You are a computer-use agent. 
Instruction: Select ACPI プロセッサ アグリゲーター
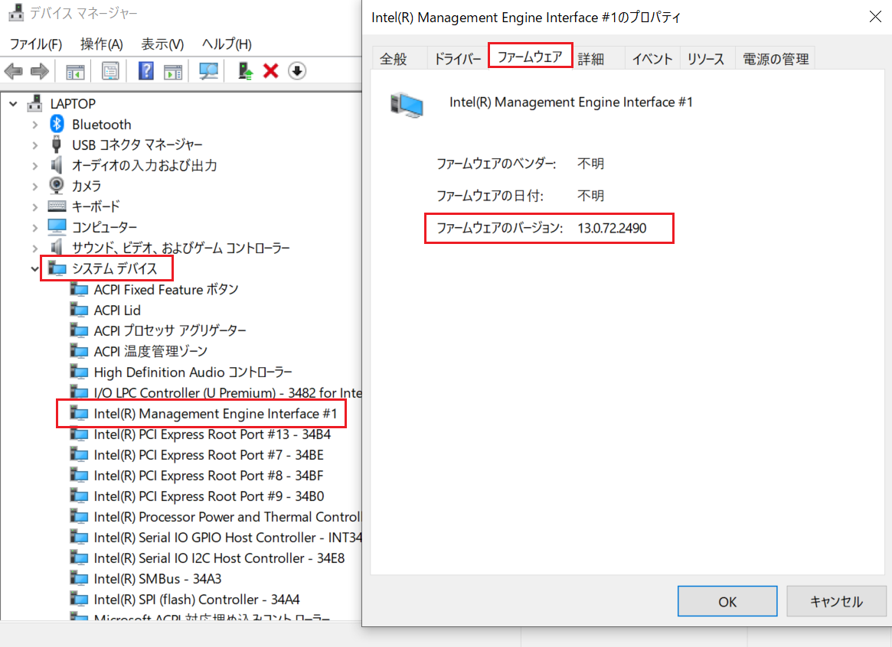[x=170, y=330]
